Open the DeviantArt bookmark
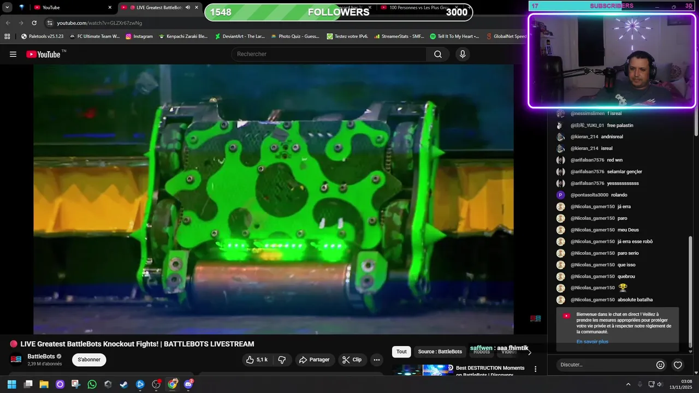Screen dimensions: 699x393 coord(240,37)
